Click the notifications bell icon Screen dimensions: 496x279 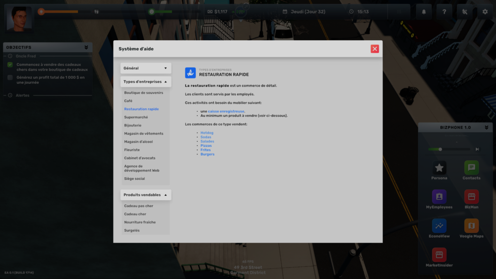424,12
